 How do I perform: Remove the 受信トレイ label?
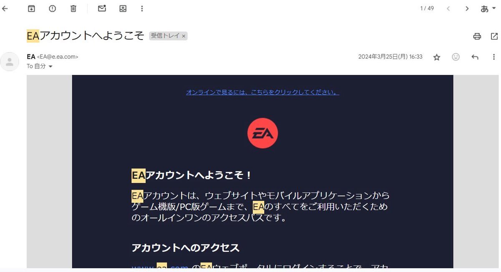pyautogui.click(x=183, y=36)
